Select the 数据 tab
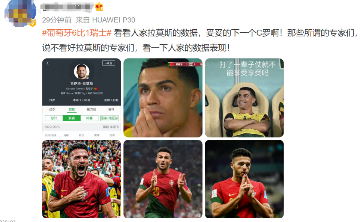Viewport: 360px width, 222px height. pos(72,109)
